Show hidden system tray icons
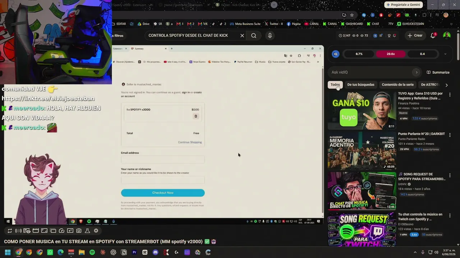The width and height of the screenshot is (460, 258). (x=415, y=252)
